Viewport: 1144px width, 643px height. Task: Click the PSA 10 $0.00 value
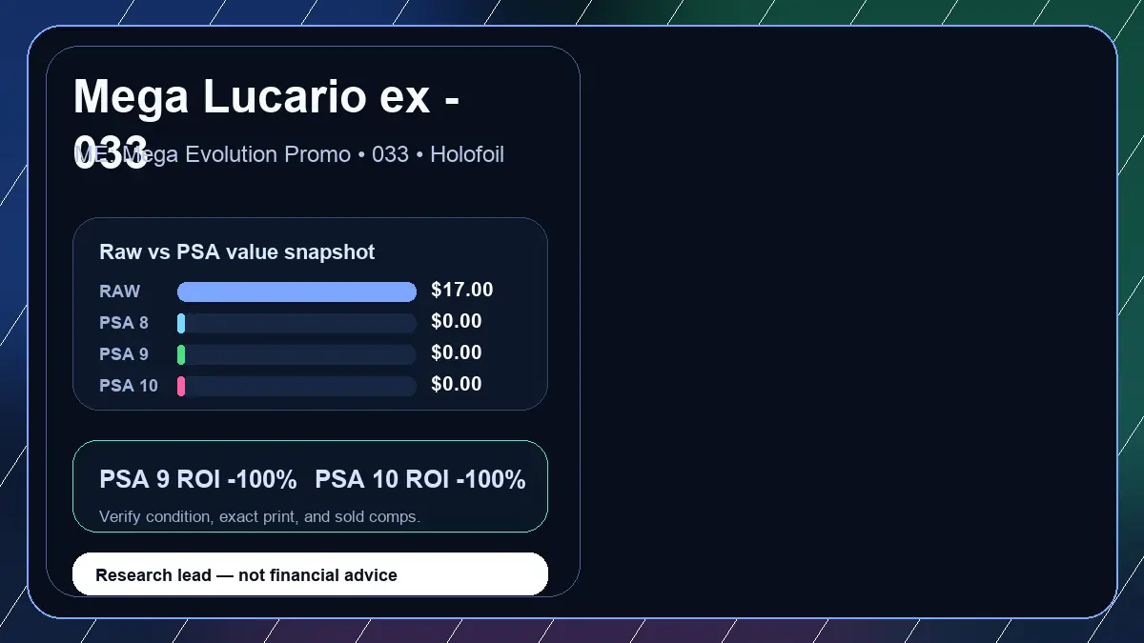click(x=457, y=385)
